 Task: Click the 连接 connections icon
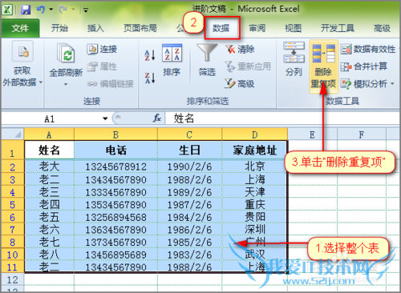92,49
